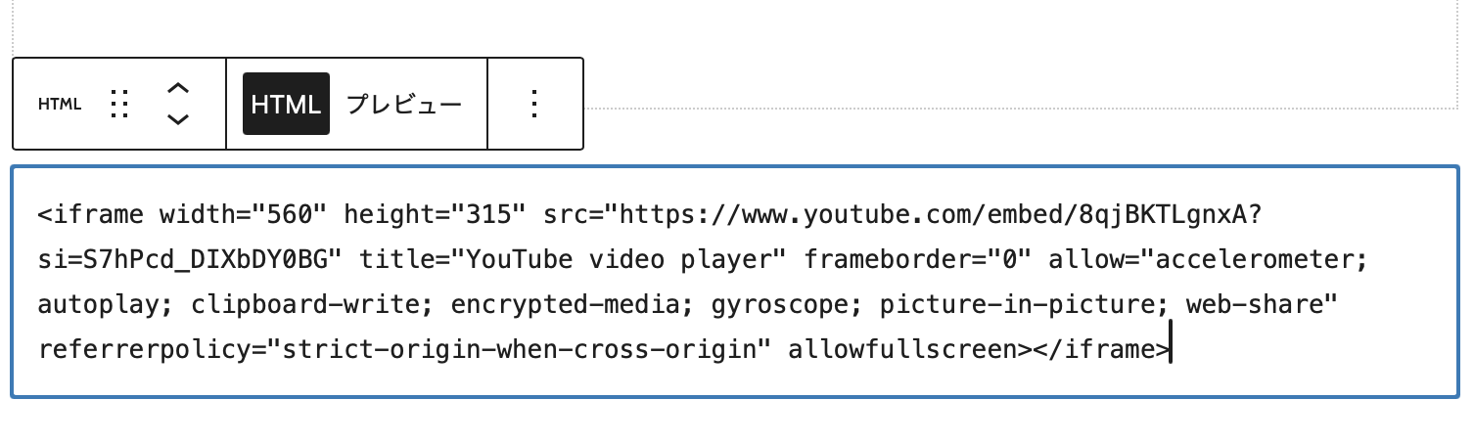This screenshot has height=444, width=1474.
Task: Place cursor at the closing </iframe> tag
Action: tap(1101, 350)
